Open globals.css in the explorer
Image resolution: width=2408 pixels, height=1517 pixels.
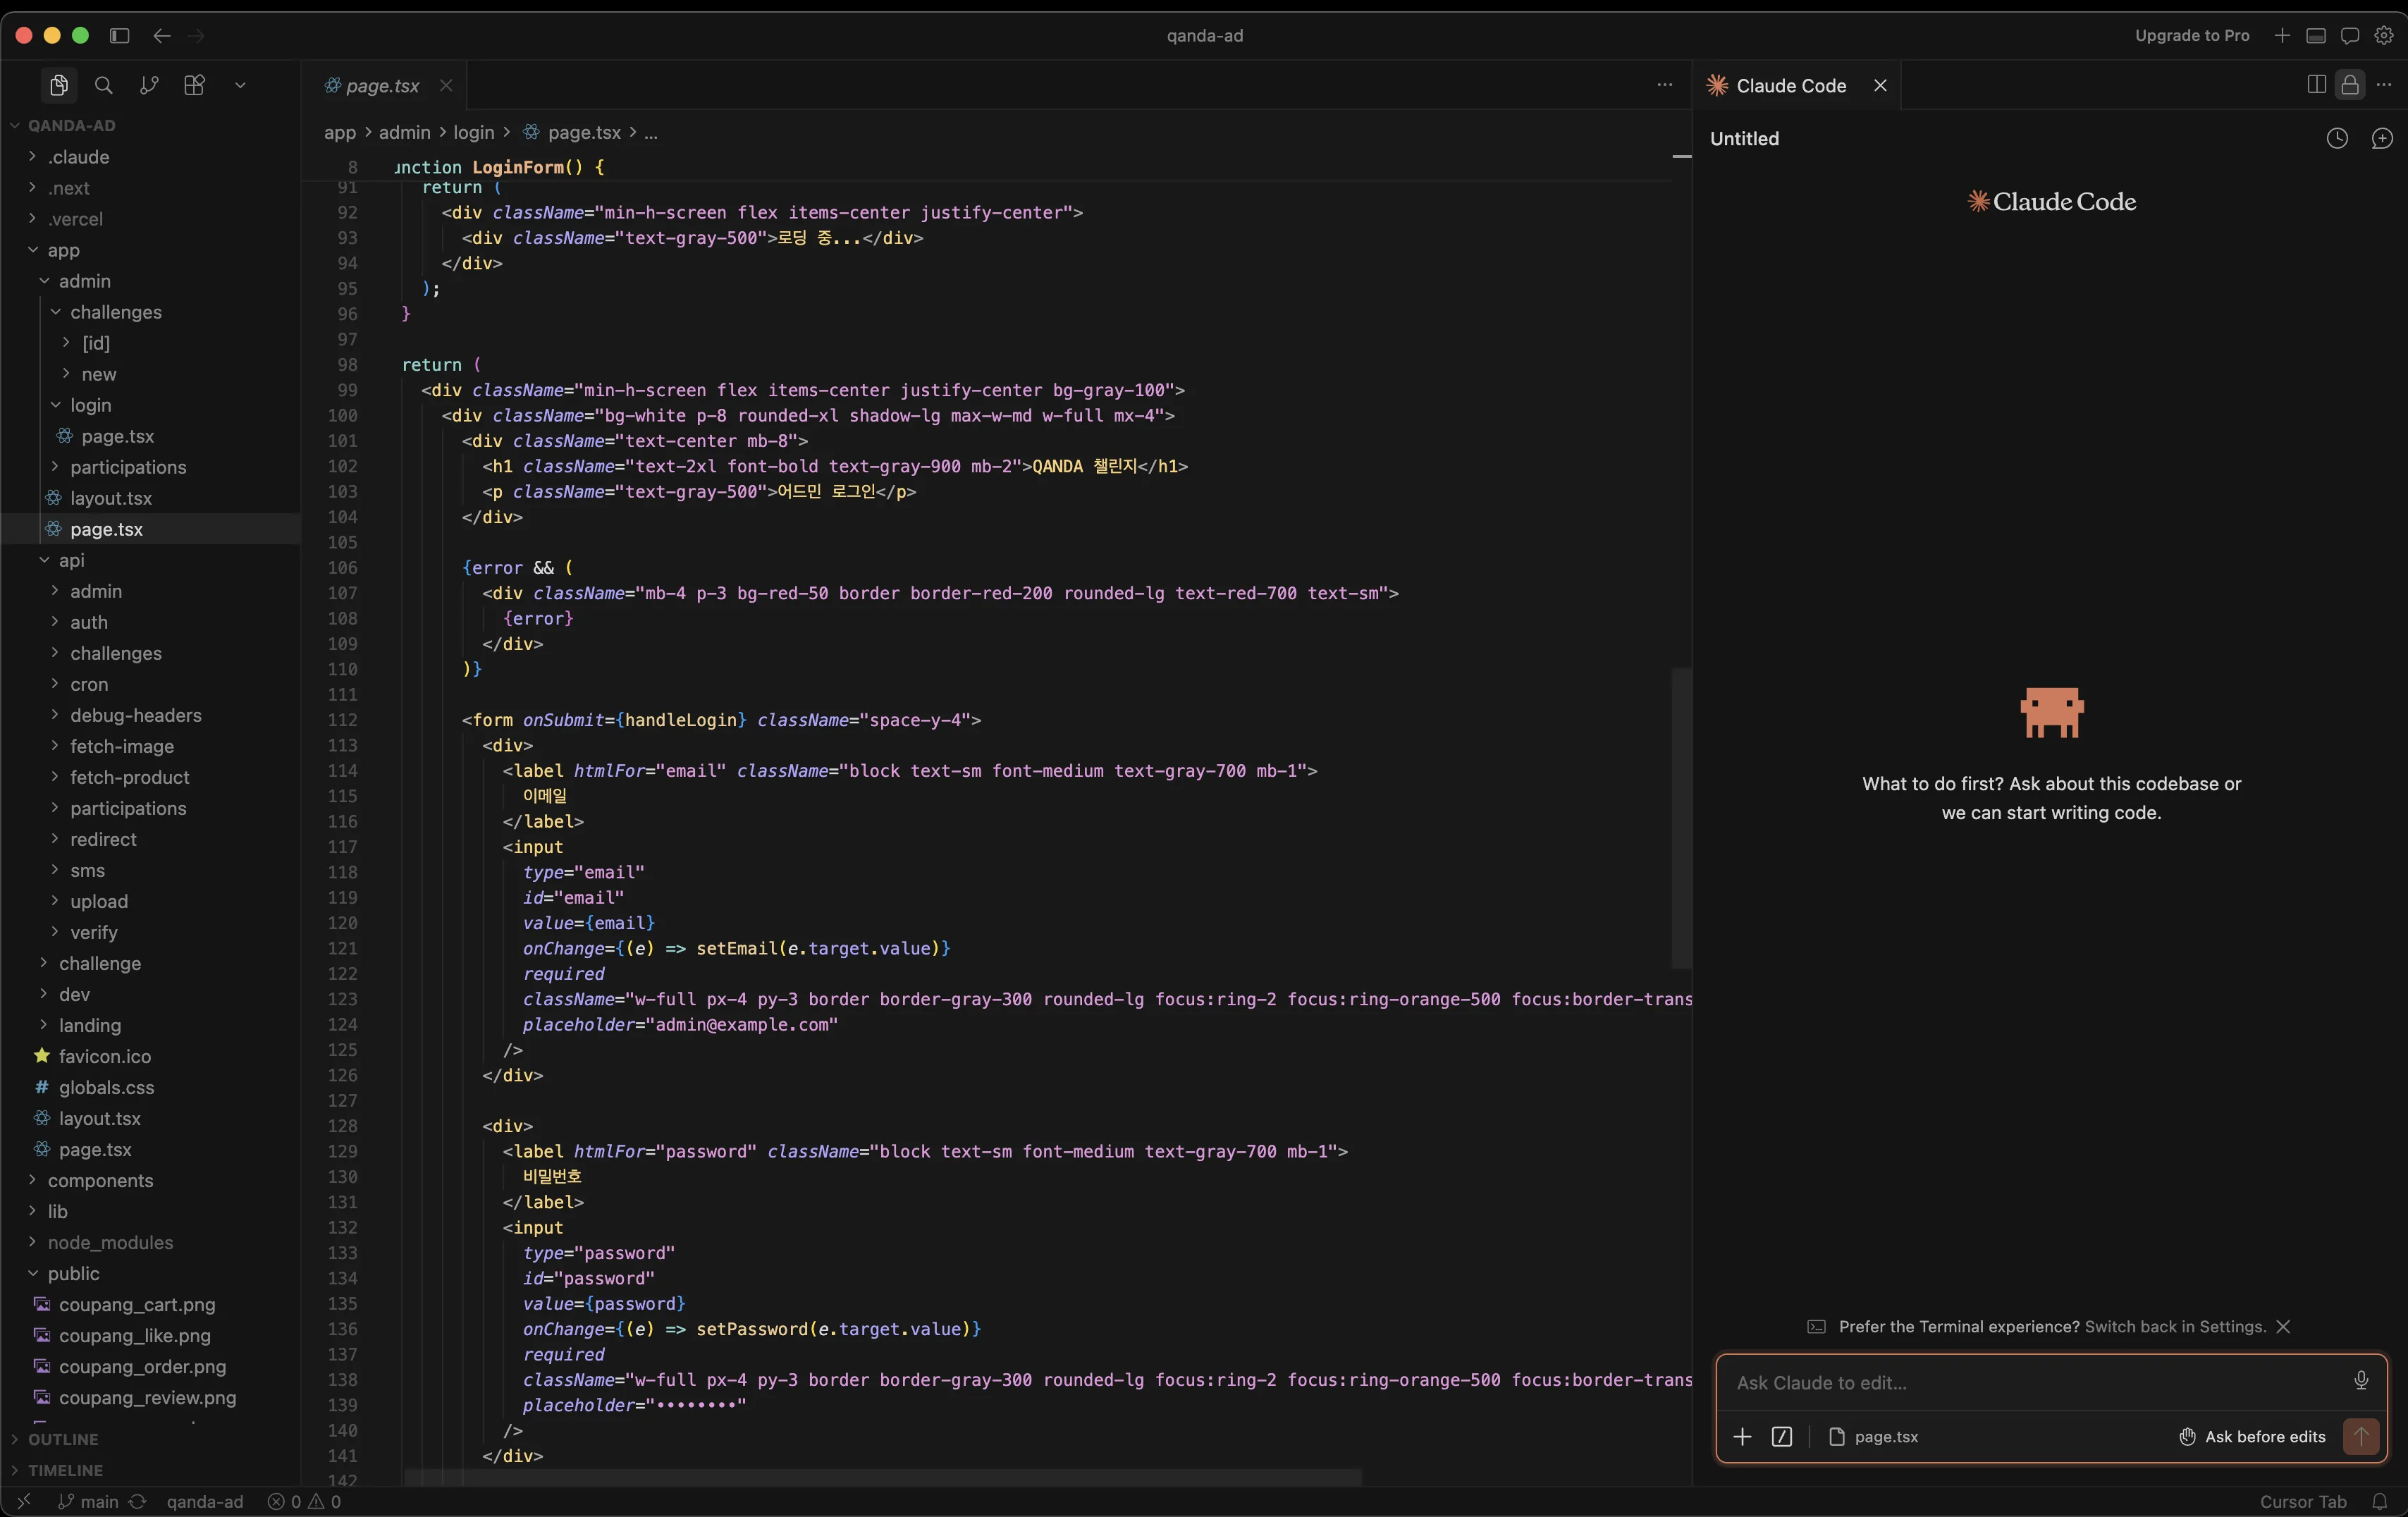(150, 1087)
